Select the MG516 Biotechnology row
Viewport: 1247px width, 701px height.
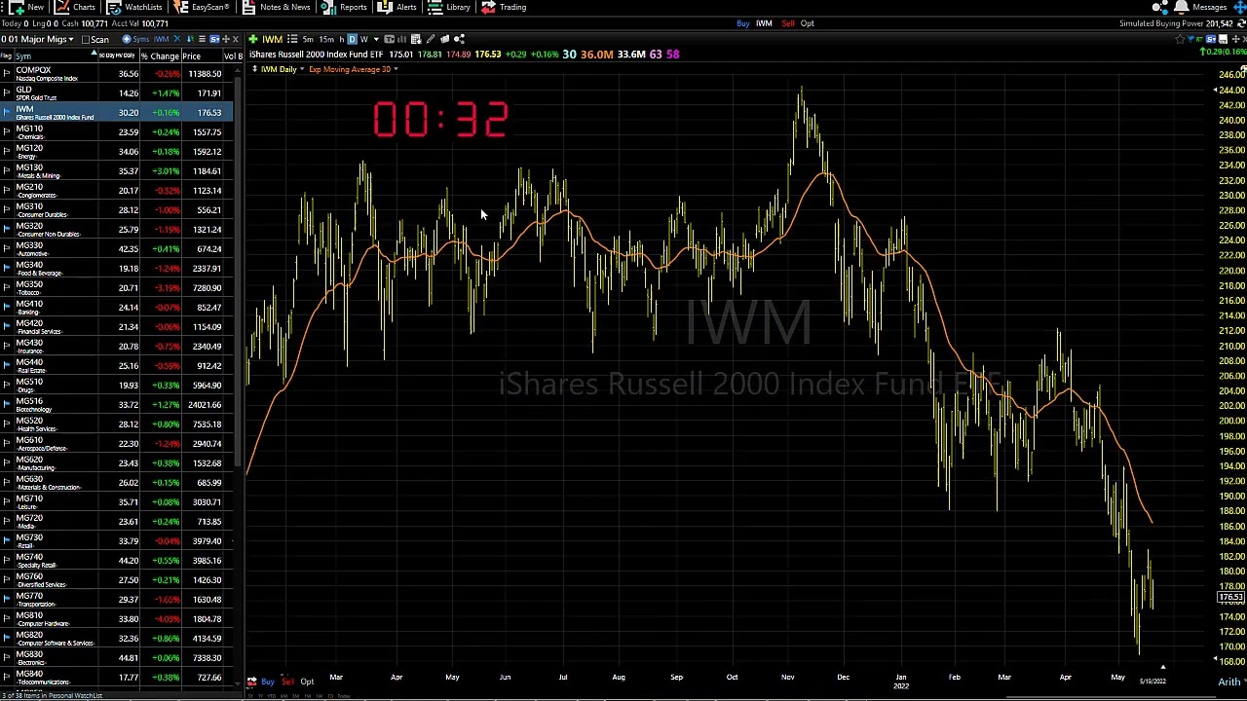[117, 405]
